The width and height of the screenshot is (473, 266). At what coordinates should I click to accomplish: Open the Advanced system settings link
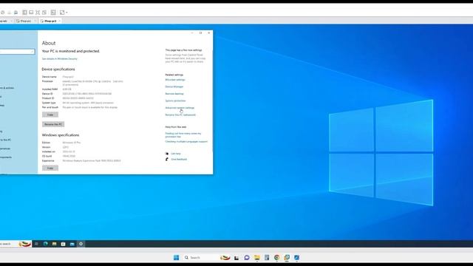[180, 108]
